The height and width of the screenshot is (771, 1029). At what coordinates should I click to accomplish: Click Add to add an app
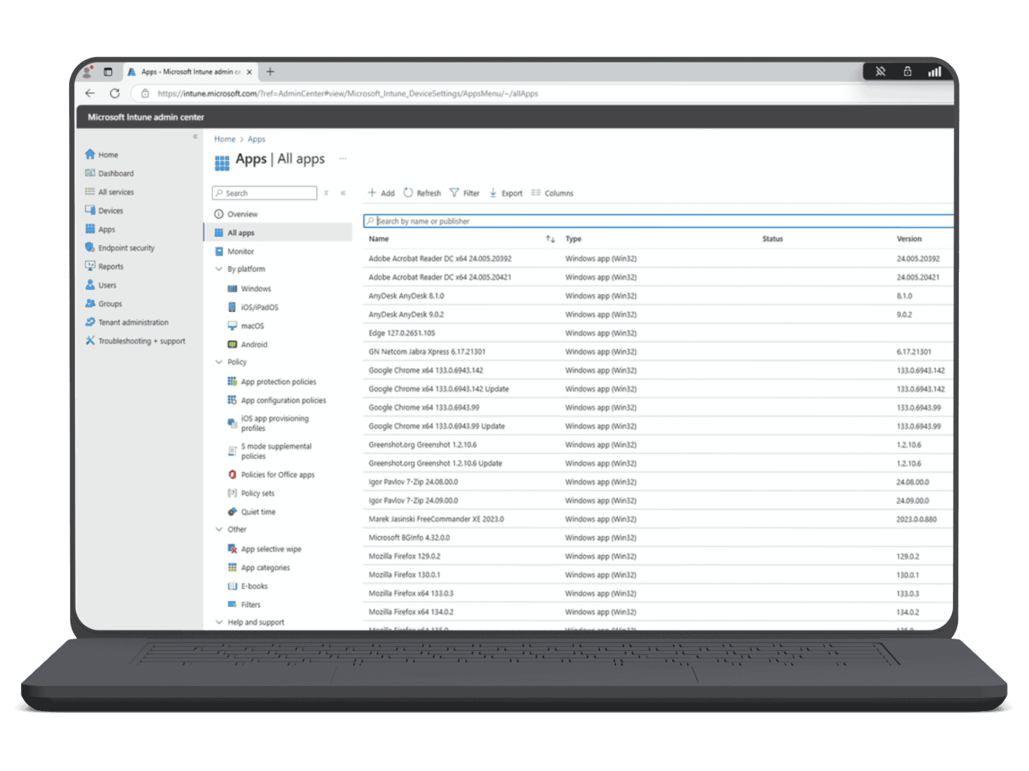click(x=381, y=193)
